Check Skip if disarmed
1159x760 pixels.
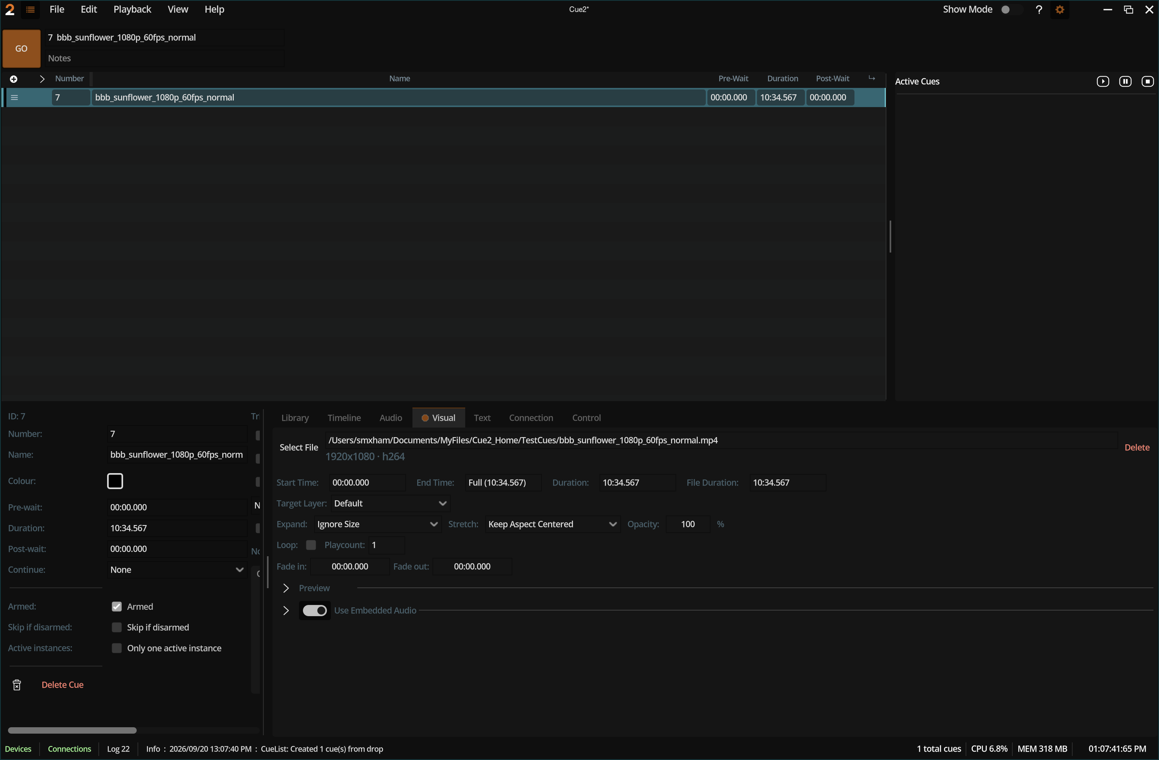(x=116, y=628)
